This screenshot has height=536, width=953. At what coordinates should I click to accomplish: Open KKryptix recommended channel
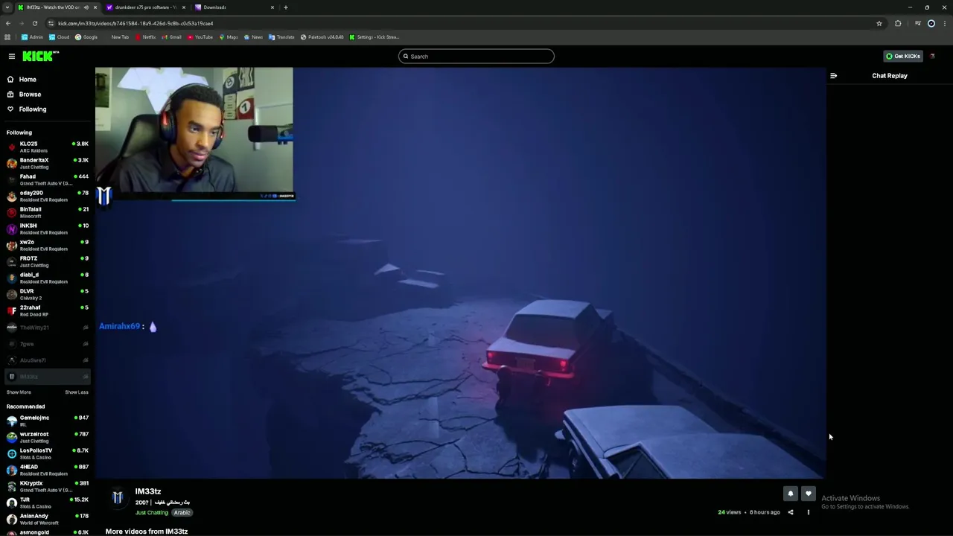coord(48,486)
